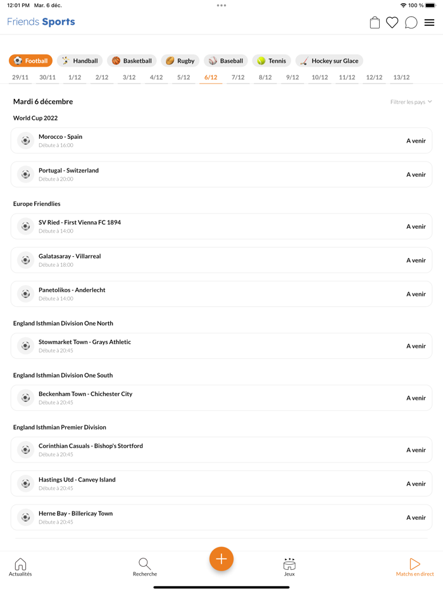Open the Morocco - Spain match
Image resolution: width=443 pixels, height=592 pixels.
(x=221, y=141)
